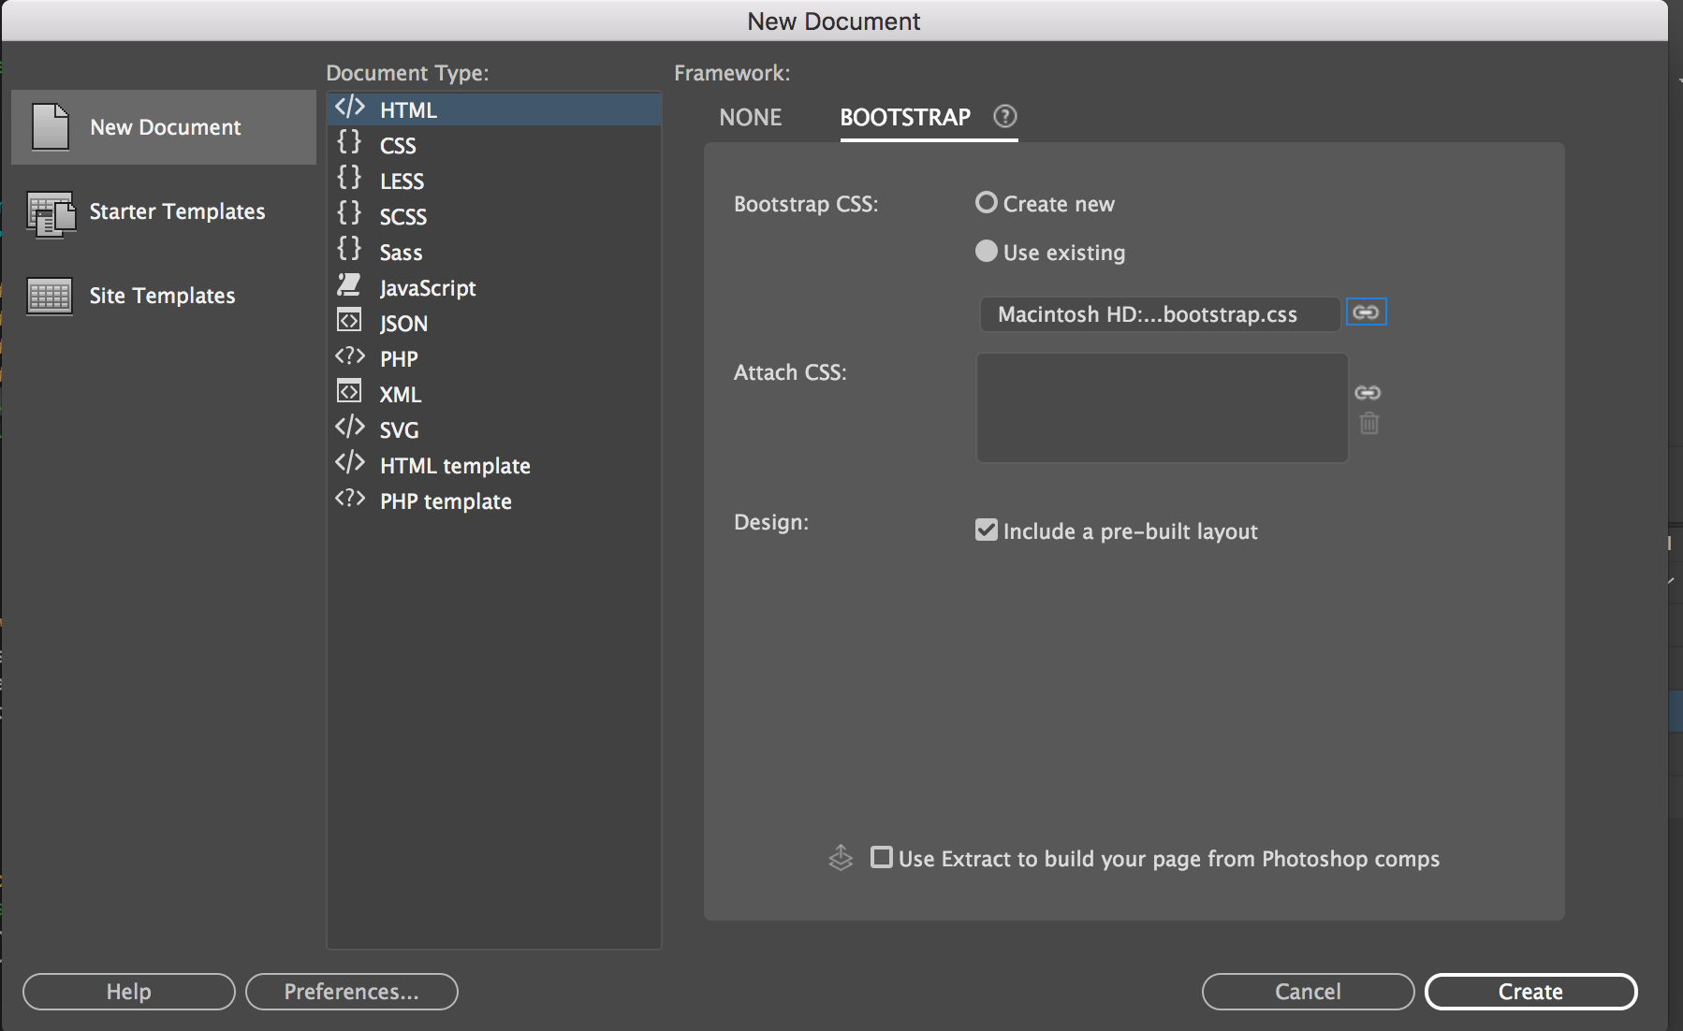Open the Starter Templates section
1683x1031 pixels.
click(x=176, y=211)
